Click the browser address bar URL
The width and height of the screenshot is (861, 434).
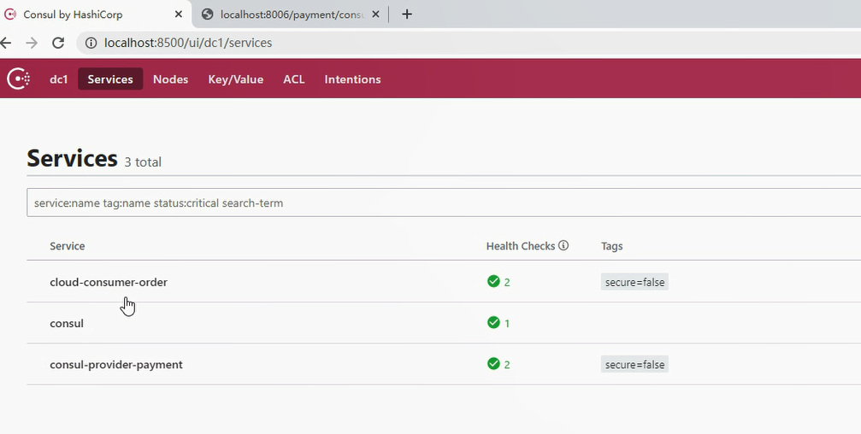click(188, 43)
